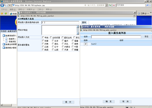Open the search provider dropdown arrow
152x108 pixels.
(150, 5)
